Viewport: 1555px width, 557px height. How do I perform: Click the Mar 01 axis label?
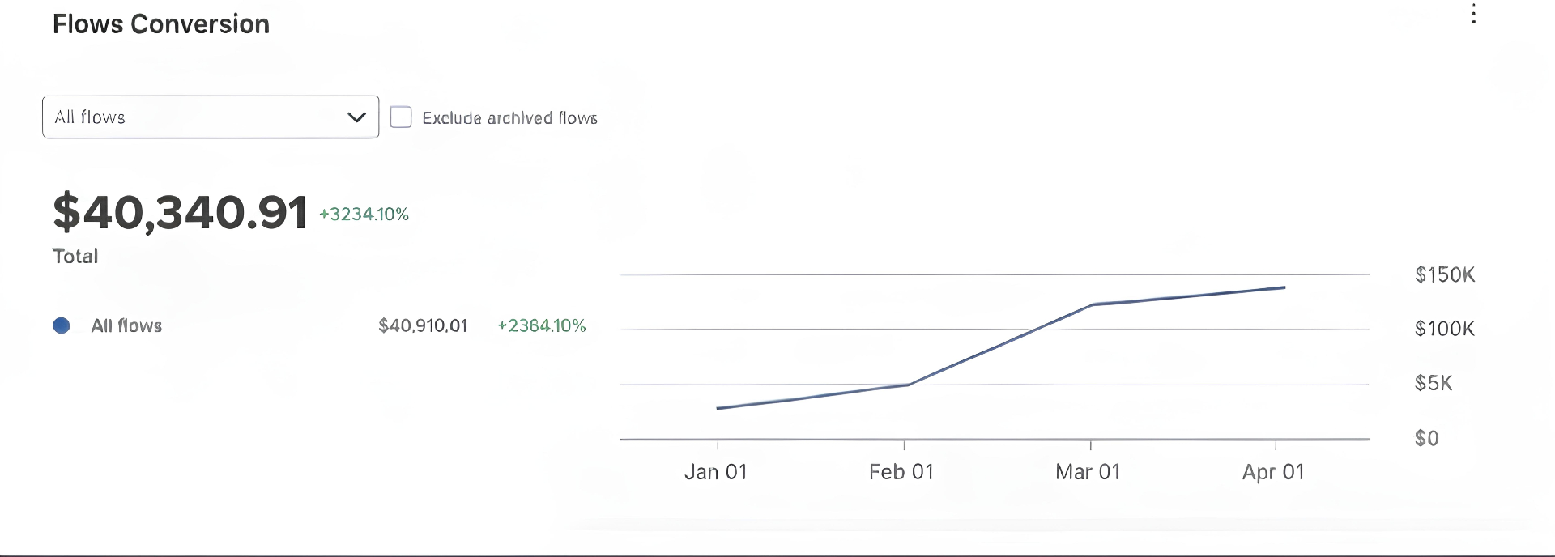click(1088, 472)
